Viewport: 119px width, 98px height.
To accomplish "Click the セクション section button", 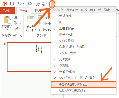I will 44,29.
